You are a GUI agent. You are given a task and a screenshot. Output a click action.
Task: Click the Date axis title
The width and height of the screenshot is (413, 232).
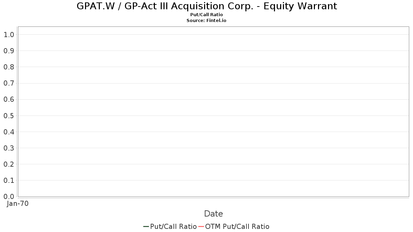pyautogui.click(x=213, y=214)
